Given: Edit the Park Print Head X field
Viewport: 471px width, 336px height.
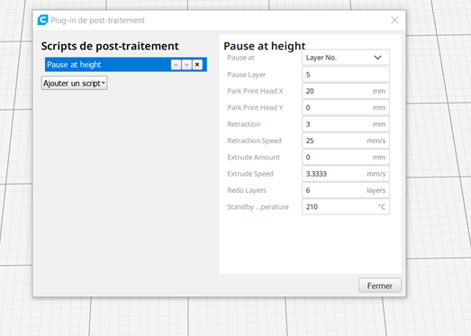Looking at the screenshot, I should pyautogui.click(x=346, y=91).
